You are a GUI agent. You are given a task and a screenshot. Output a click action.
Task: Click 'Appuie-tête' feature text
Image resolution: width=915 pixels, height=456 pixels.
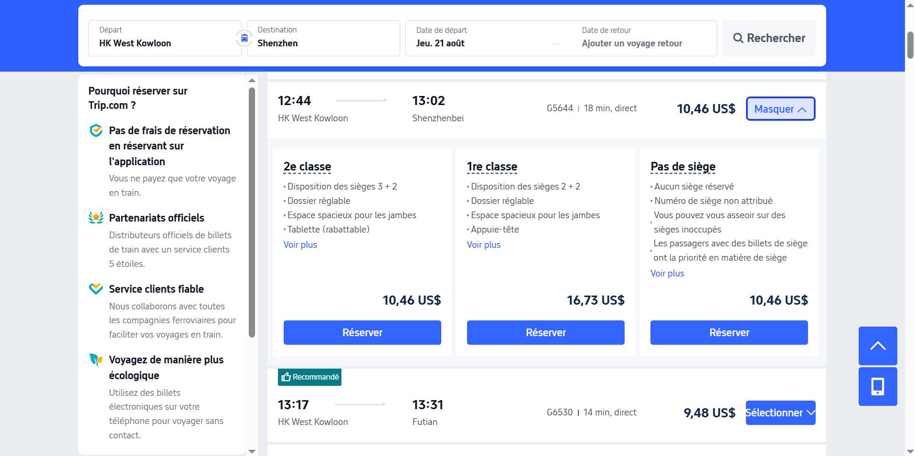click(495, 229)
